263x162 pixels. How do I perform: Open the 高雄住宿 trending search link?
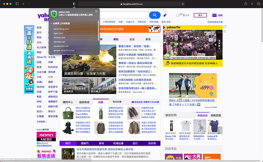point(142,22)
